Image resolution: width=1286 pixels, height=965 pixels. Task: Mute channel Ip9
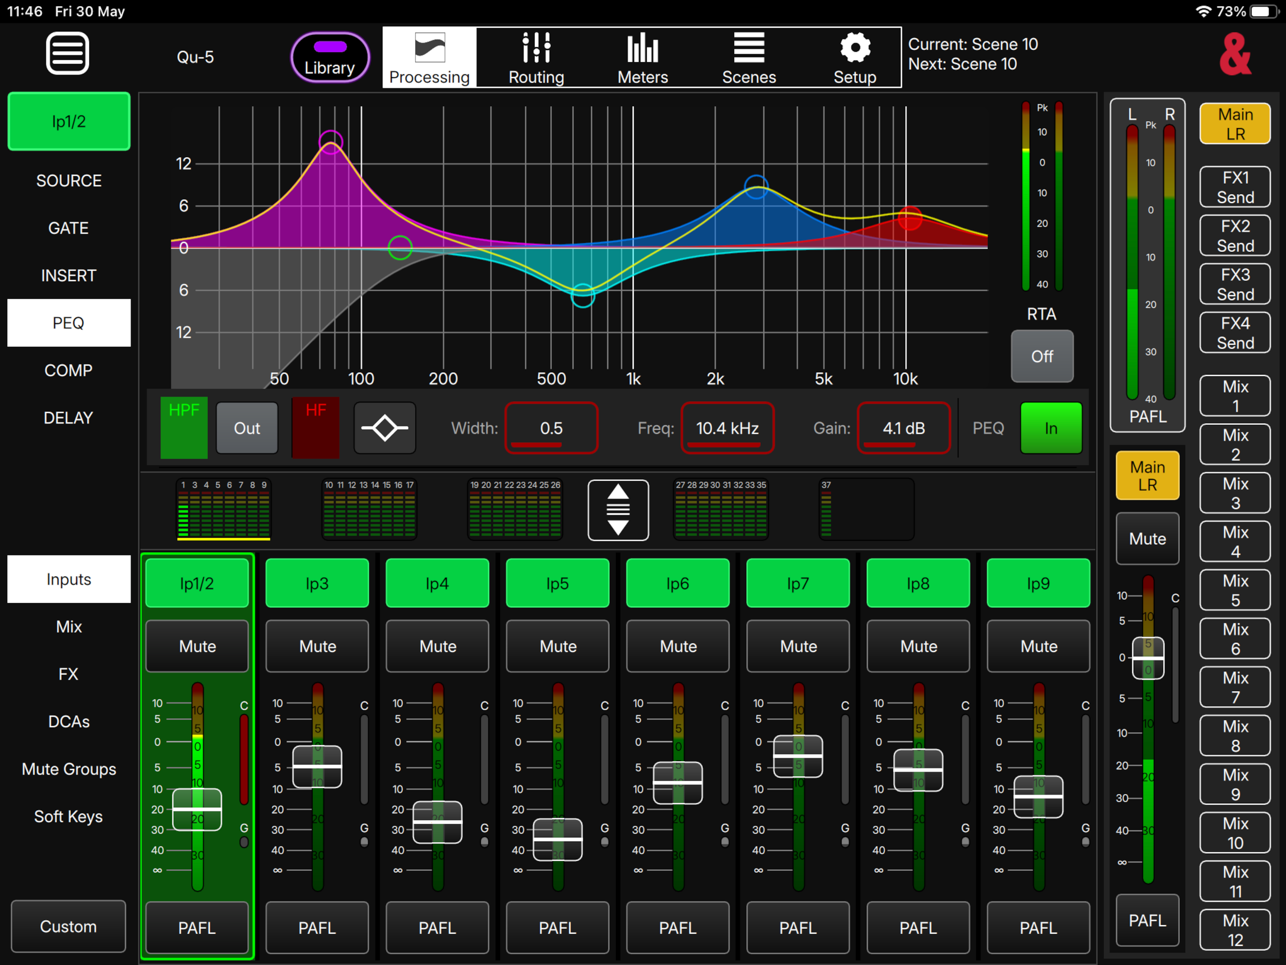1039,646
